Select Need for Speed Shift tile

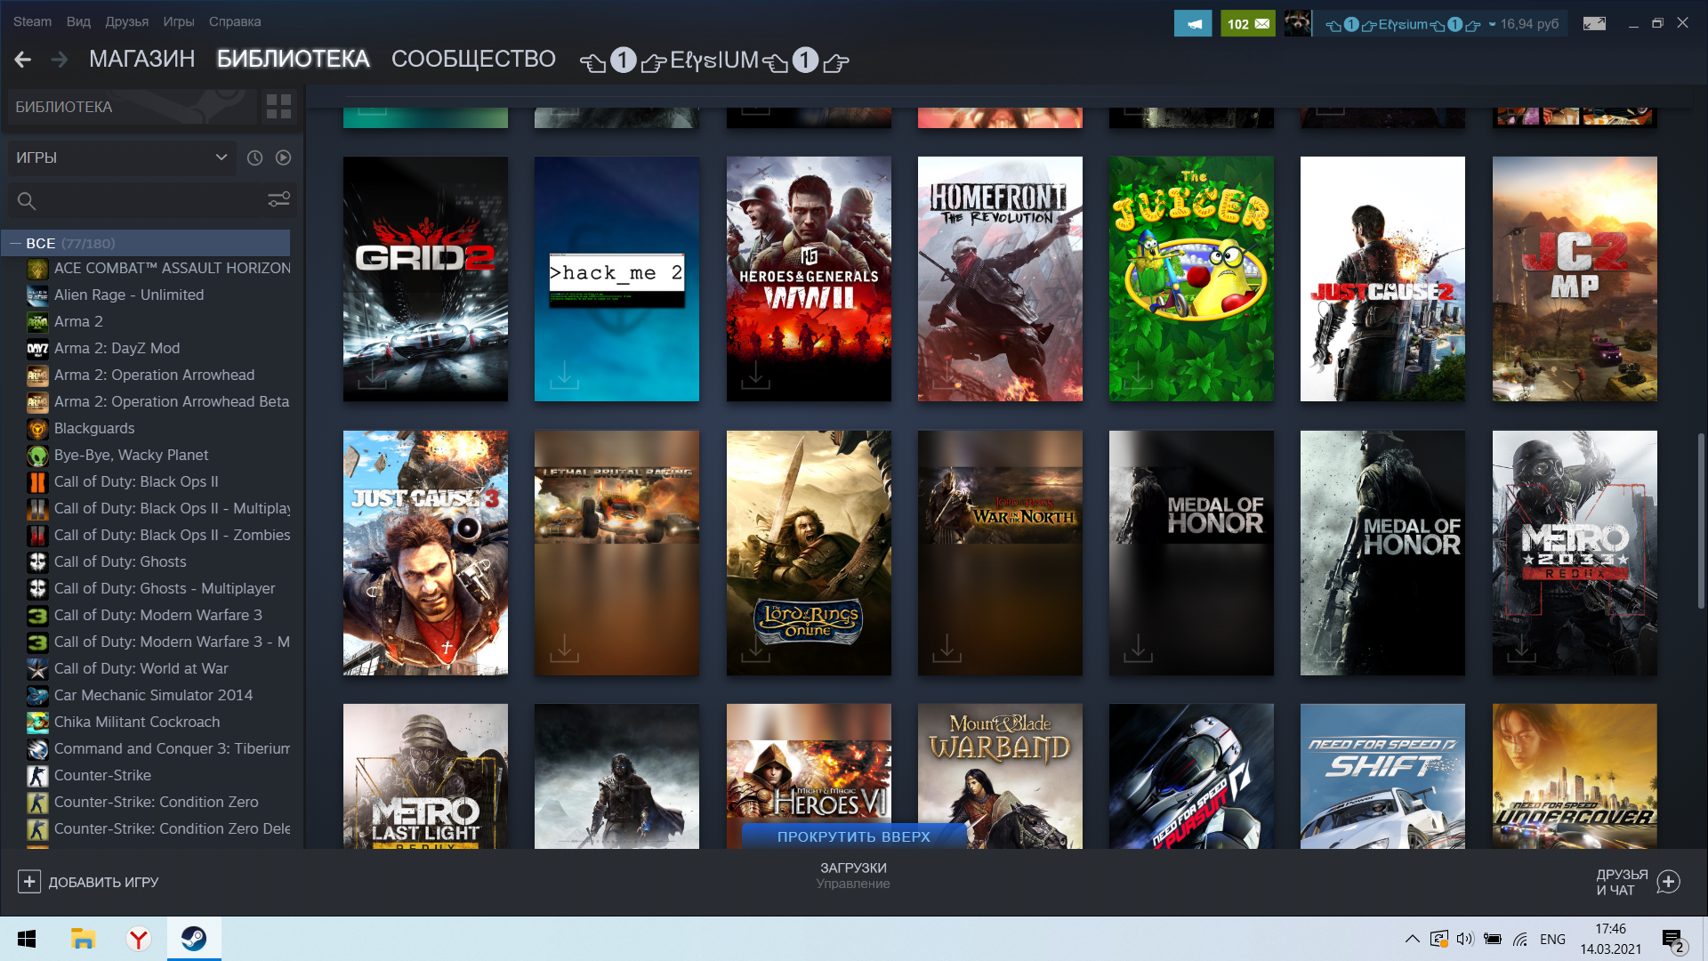1382,776
